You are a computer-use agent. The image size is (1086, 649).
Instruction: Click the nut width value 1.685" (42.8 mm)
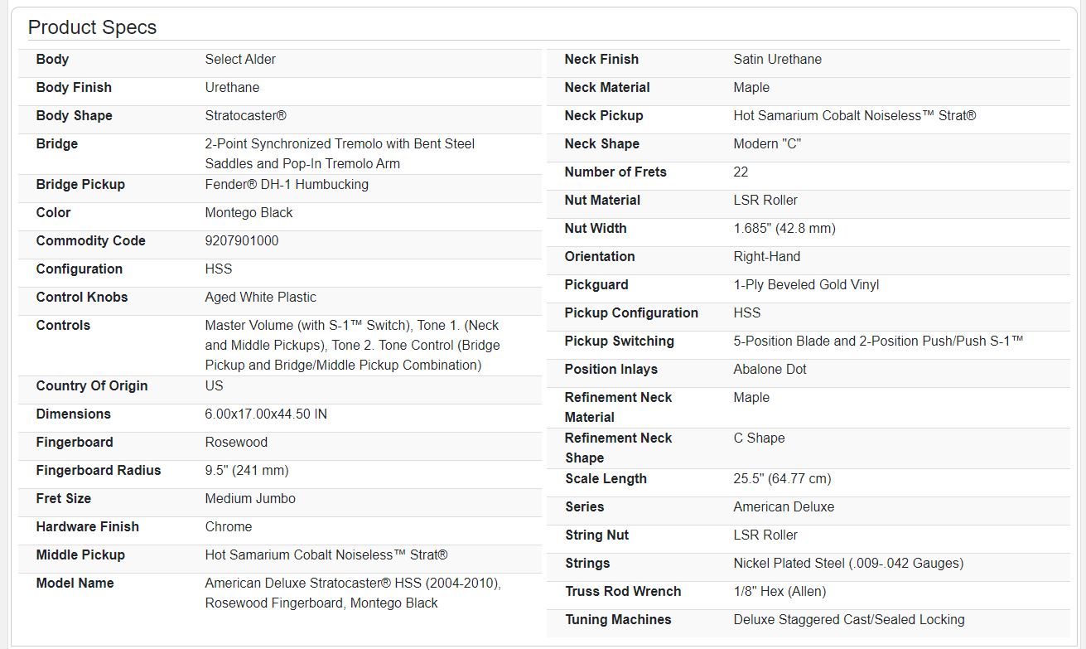tap(784, 229)
